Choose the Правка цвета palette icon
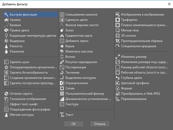Image resolution: width=173 pixels, height=130 pixels. coord(6,30)
